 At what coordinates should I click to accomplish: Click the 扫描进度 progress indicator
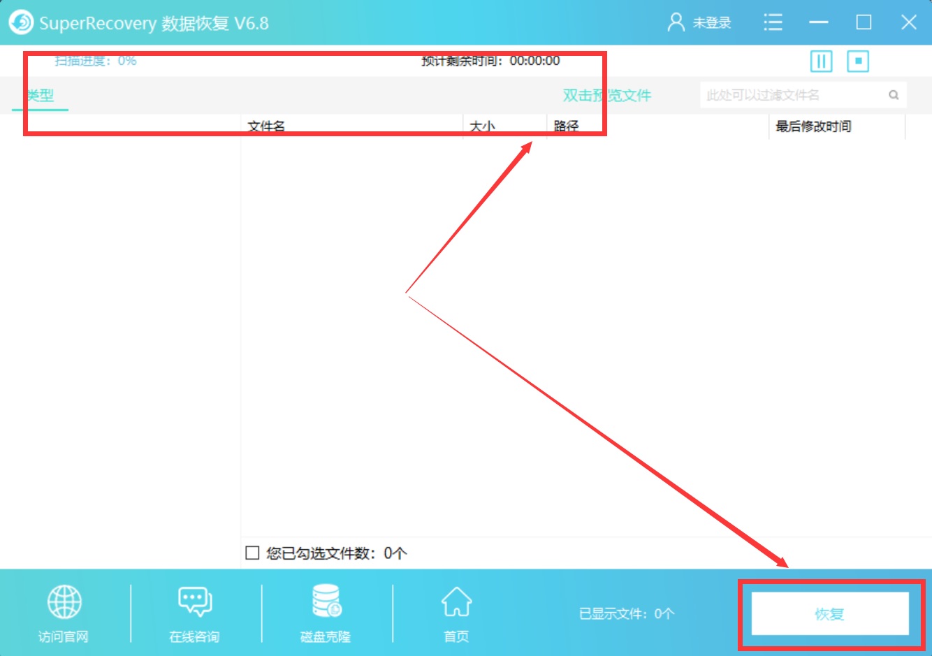pos(94,61)
